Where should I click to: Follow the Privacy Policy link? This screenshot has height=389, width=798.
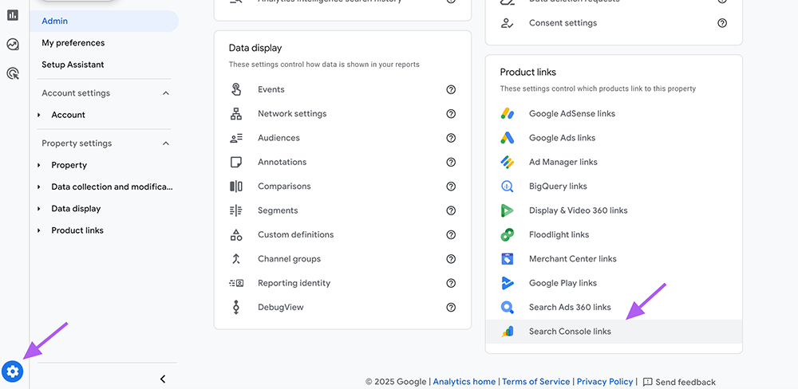[605, 381]
